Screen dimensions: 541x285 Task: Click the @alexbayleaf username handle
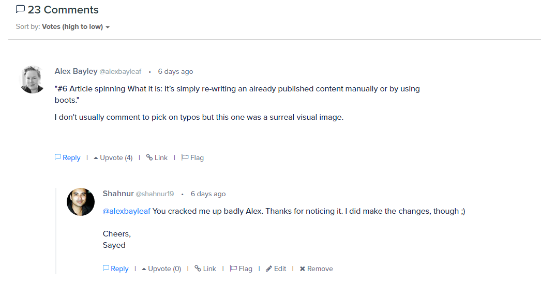click(x=120, y=72)
